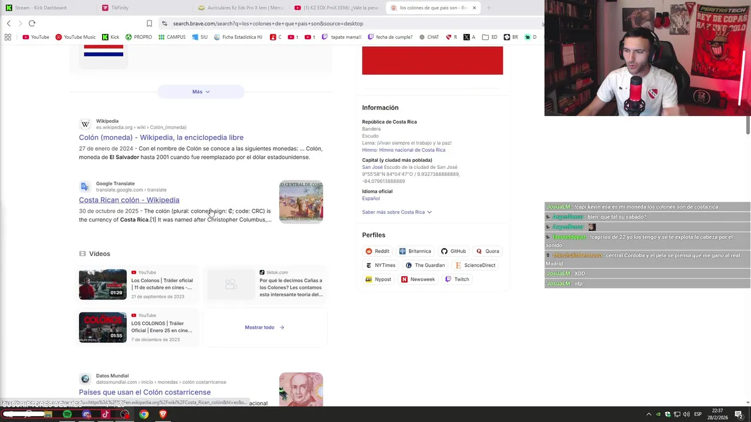The width and height of the screenshot is (751, 422).
Task: Click the ESP input language indicator
Action: click(698, 414)
